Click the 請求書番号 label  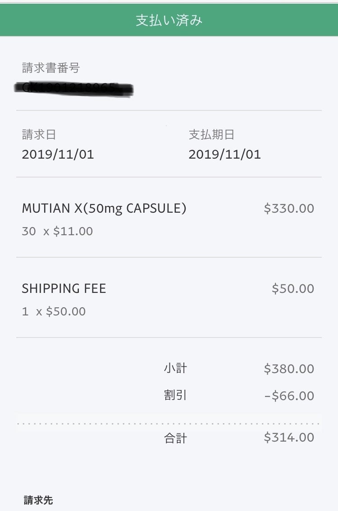[51, 68]
